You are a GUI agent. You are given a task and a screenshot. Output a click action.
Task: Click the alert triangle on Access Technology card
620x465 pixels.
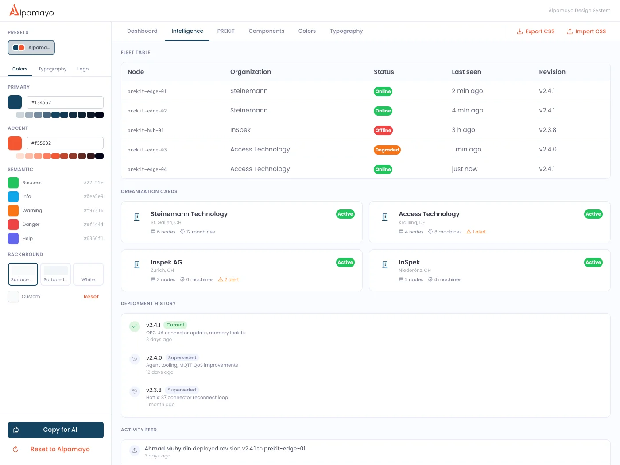click(x=469, y=232)
